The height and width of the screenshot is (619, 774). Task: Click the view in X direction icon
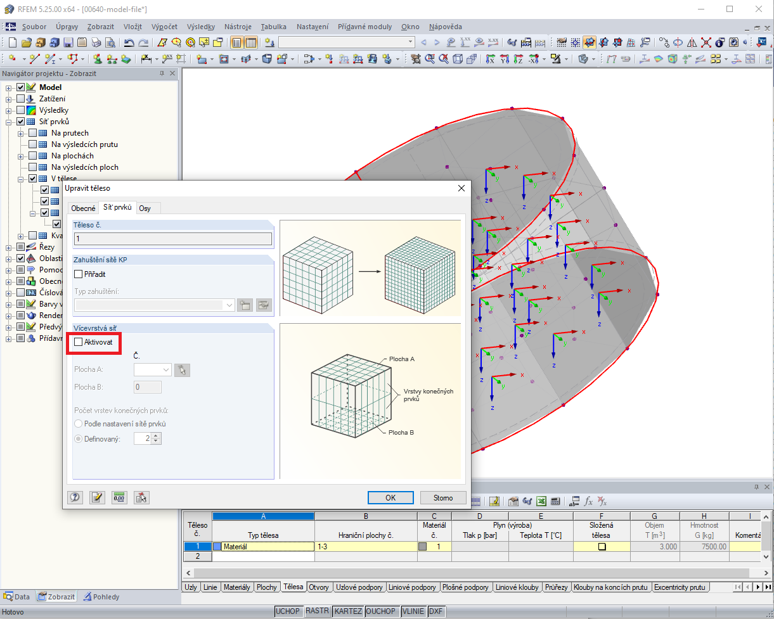(x=491, y=59)
